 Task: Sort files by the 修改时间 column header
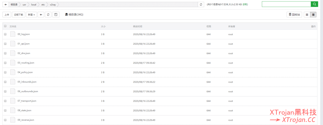138,26
